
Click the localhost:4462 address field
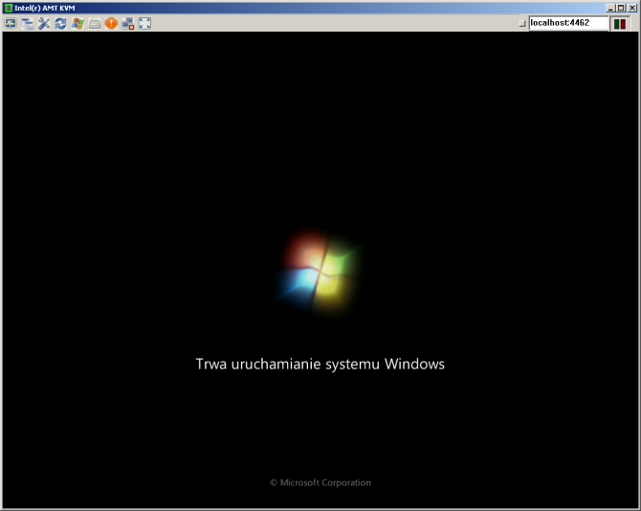pos(568,23)
